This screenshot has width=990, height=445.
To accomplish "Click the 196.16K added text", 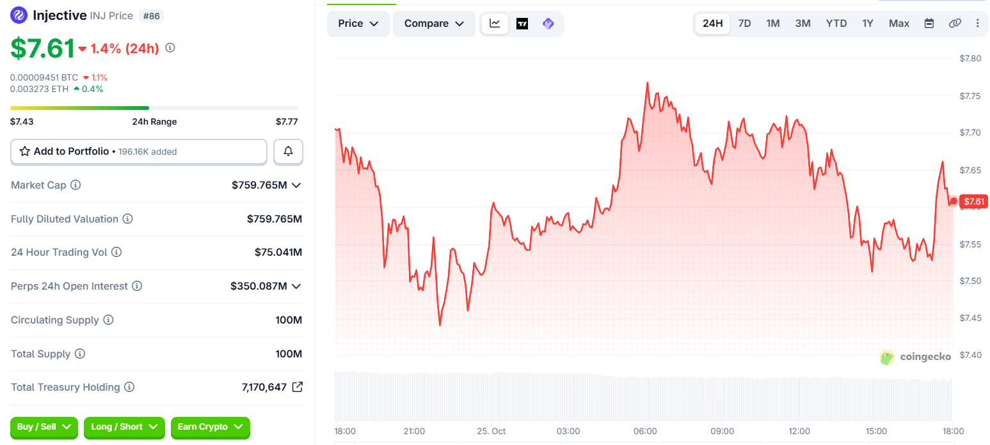I will click(x=148, y=152).
